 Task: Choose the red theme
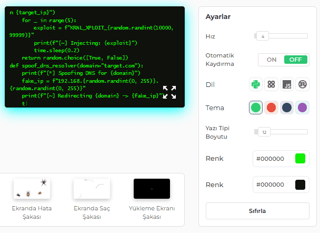pos(271,108)
